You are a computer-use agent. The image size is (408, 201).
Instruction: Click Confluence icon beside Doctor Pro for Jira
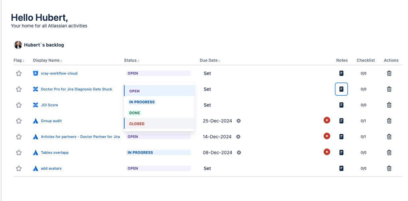(x=36, y=89)
